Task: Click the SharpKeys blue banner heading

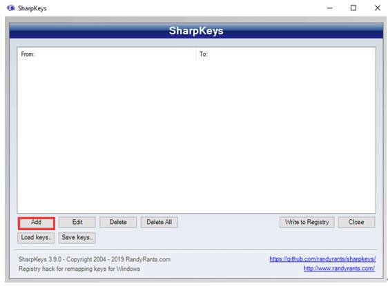Action: tap(196, 31)
